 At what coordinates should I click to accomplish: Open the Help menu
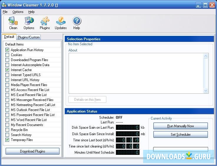point(32,12)
